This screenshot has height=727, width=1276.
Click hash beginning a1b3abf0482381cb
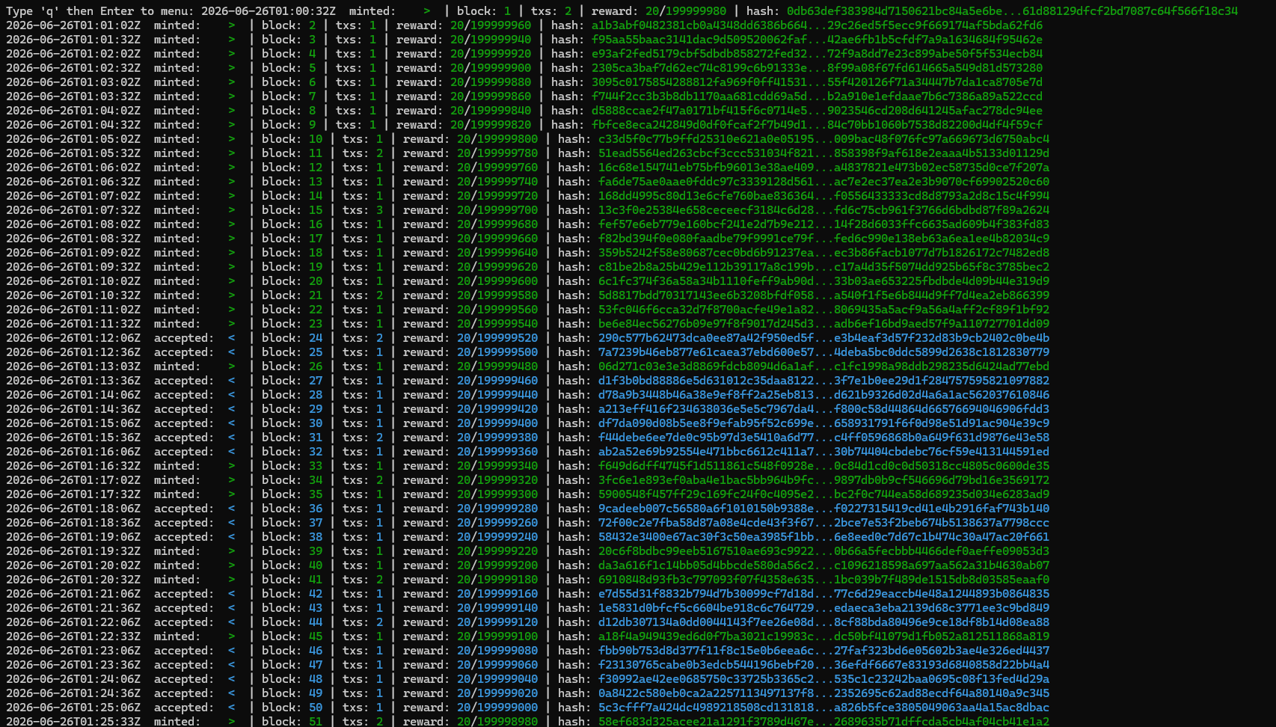(817, 25)
